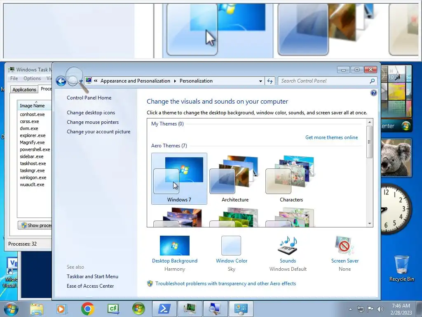Image resolution: width=422 pixels, height=317 pixels.
Task: Select wuauclt.exe process row
Action: tap(32, 185)
